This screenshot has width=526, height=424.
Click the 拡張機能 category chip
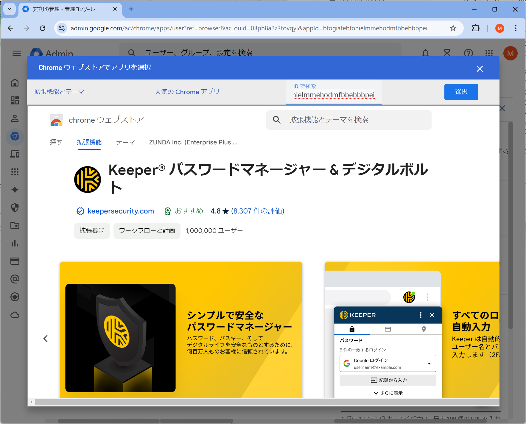pos(92,230)
